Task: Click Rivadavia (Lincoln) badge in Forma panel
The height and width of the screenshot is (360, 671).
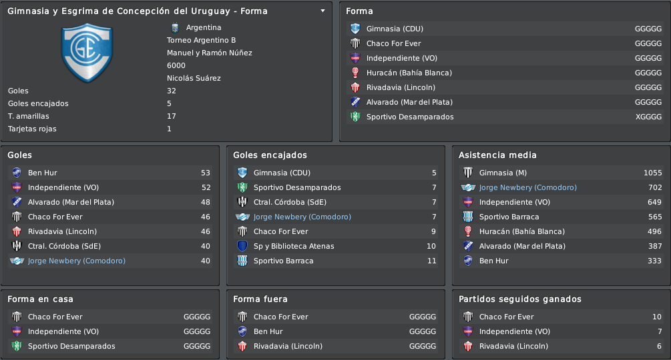Action: [x=355, y=87]
